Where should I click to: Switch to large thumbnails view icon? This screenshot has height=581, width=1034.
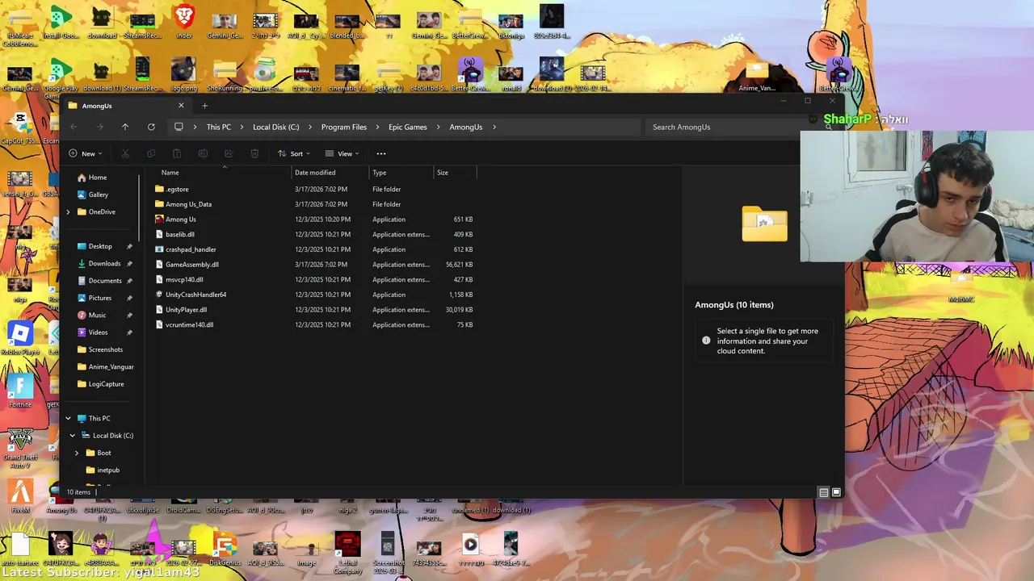point(836,492)
